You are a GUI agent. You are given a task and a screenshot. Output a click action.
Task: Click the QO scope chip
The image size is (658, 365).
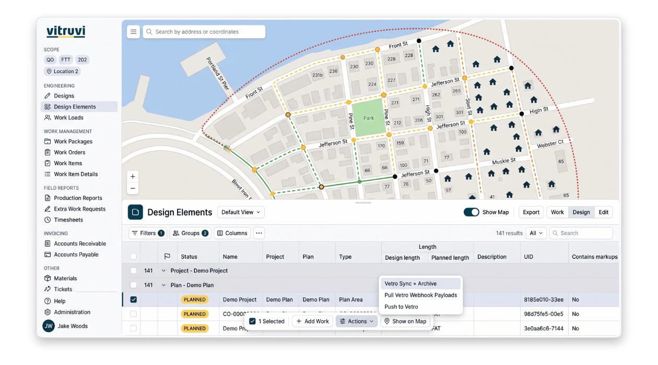50,60
